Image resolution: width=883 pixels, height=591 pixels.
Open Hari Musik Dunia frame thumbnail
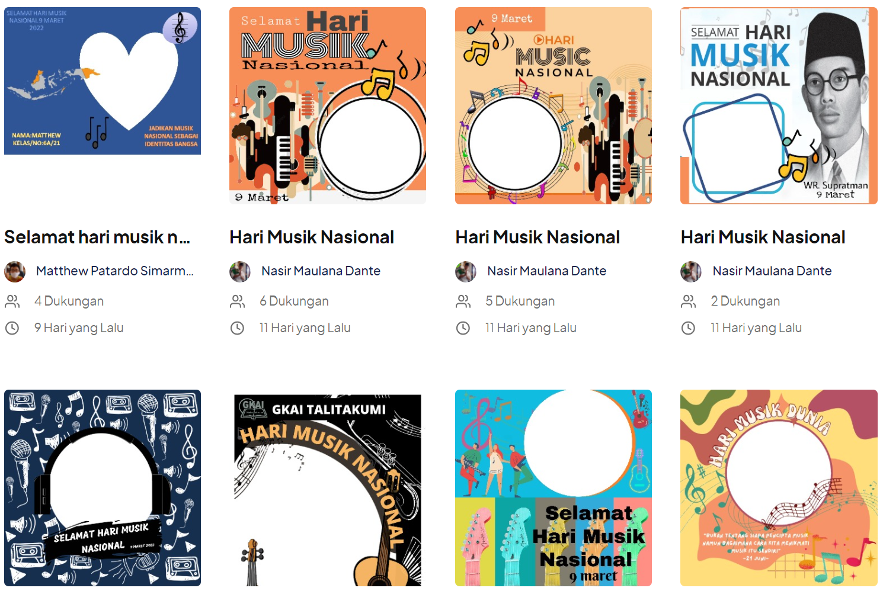779,488
